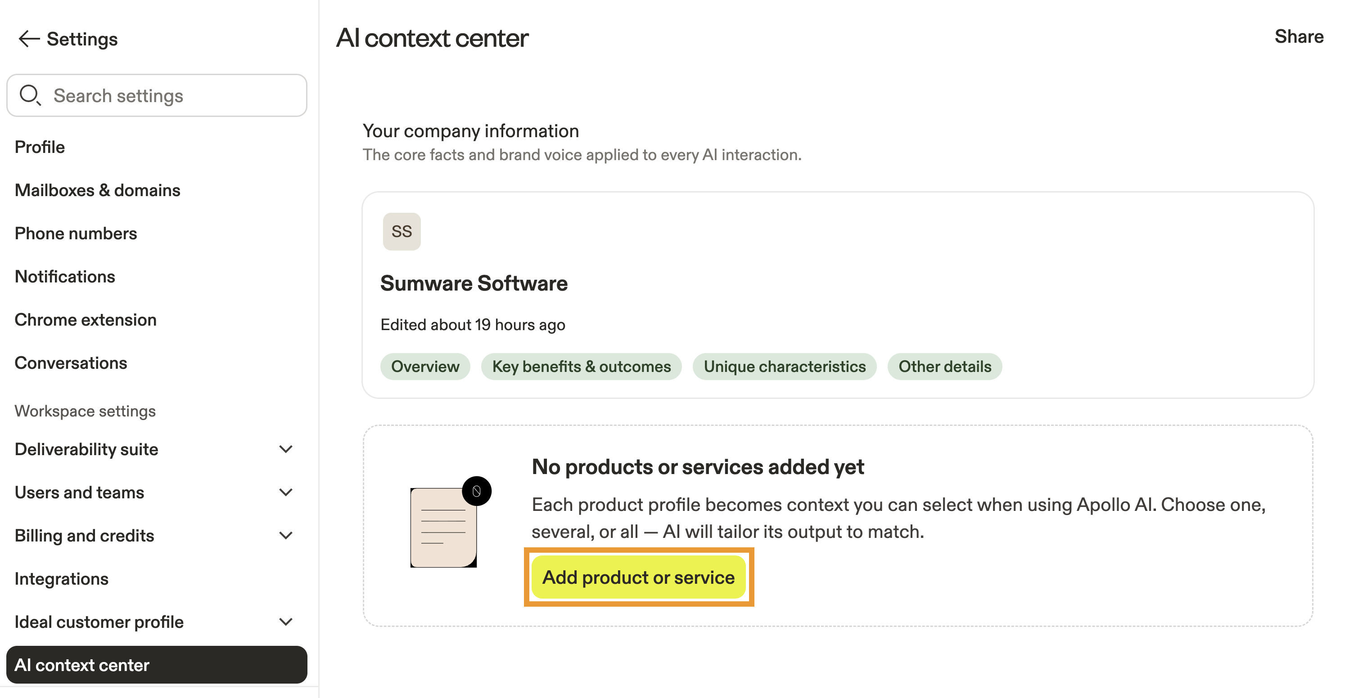Click the magnifying glass search icon
The image size is (1354, 698).
click(x=29, y=95)
